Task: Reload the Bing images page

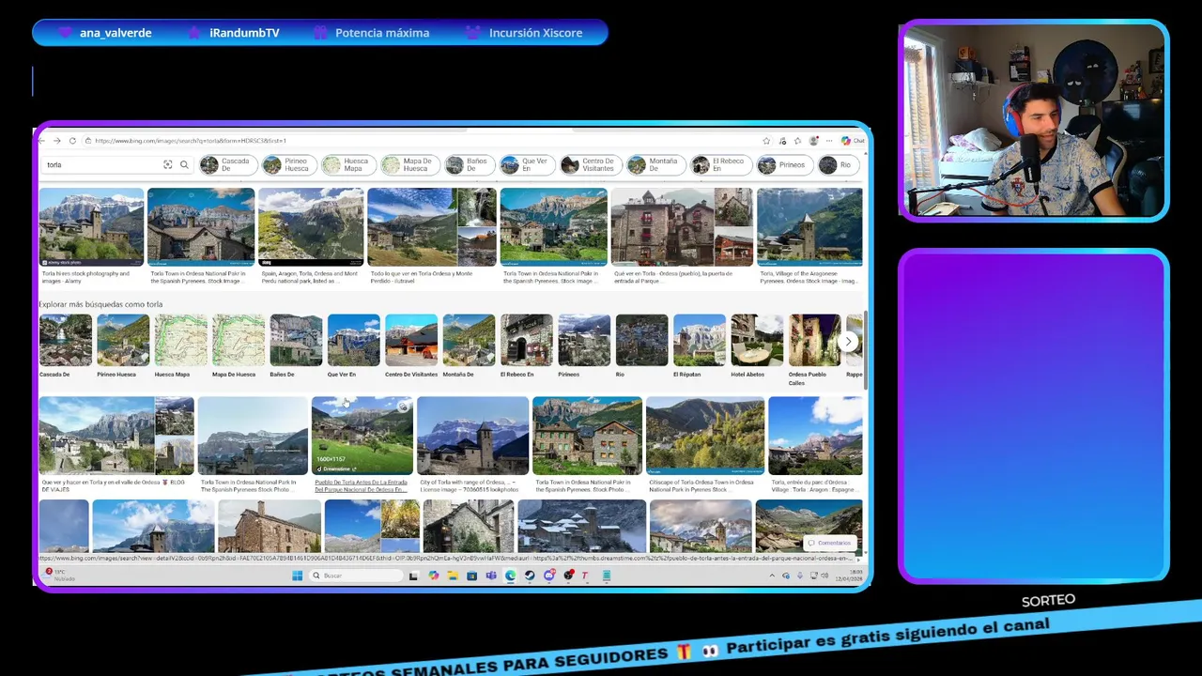Action: click(72, 141)
